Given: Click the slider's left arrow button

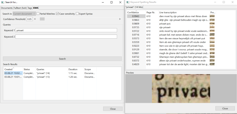Looking at the screenshot, I should [35, 19].
